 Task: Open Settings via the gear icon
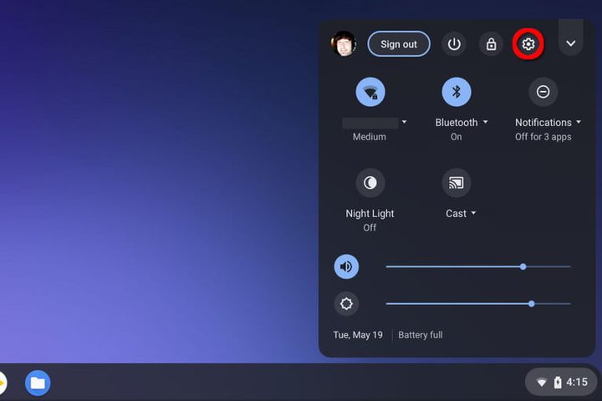tap(528, 44)
